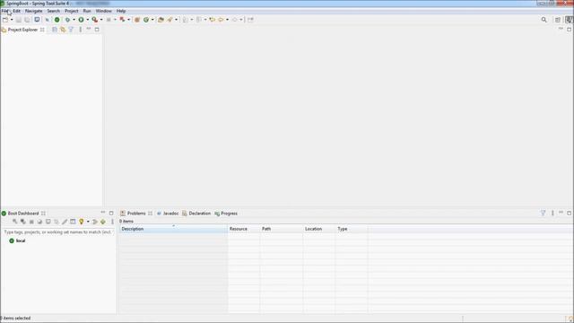Click the Quick Access search magnifier
574x323 pixels.
tap(544, 20)
